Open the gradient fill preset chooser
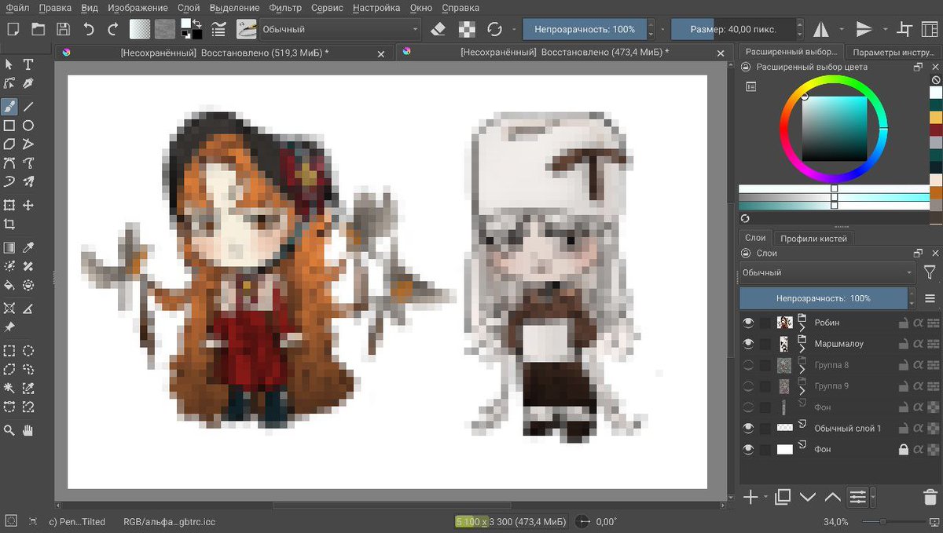Screen dimensions: 943x533 (x=140, y=29)
